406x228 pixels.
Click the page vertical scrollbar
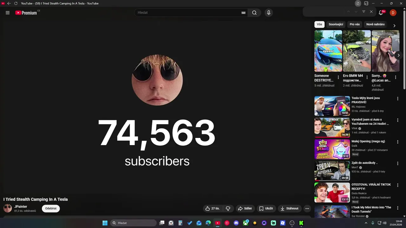[x=404, y=51]
